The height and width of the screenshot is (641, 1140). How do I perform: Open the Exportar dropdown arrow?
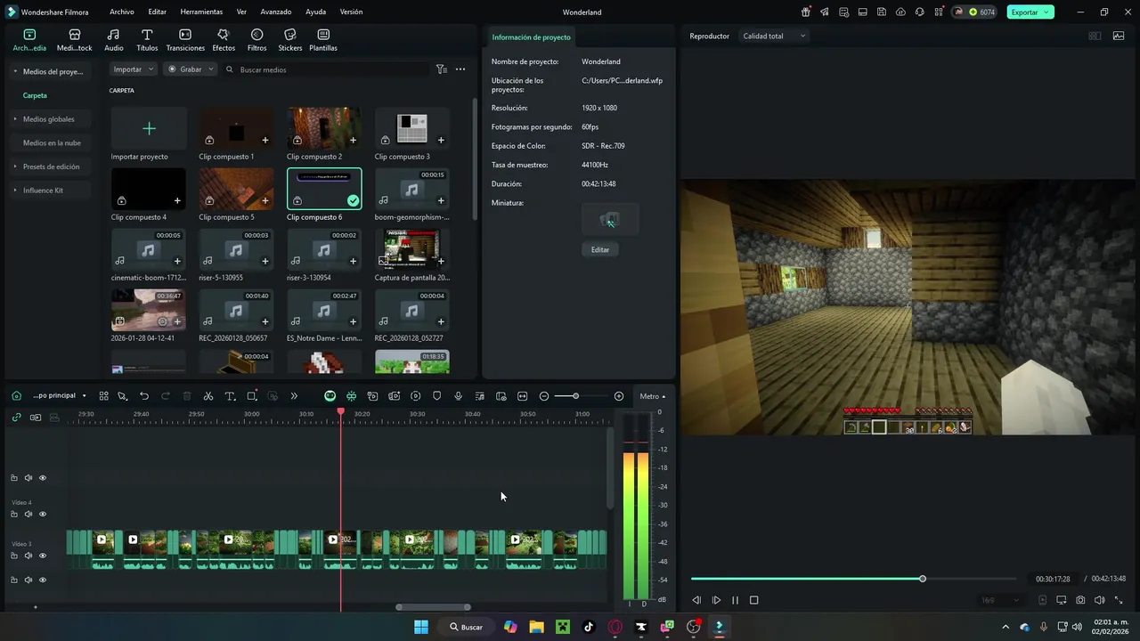click(x=1047, y=12)
